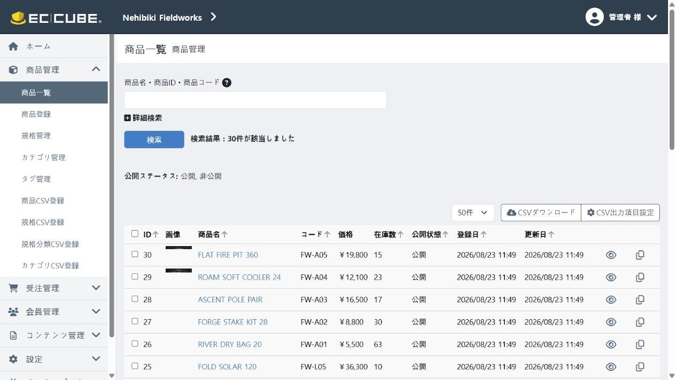The height and width of the screenshot is (380, 676).
Task: Check the box for product ID 29
Action: (135, 277)
